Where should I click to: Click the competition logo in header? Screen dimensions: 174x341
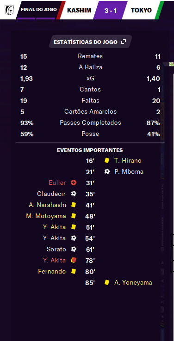click(8, 9)
